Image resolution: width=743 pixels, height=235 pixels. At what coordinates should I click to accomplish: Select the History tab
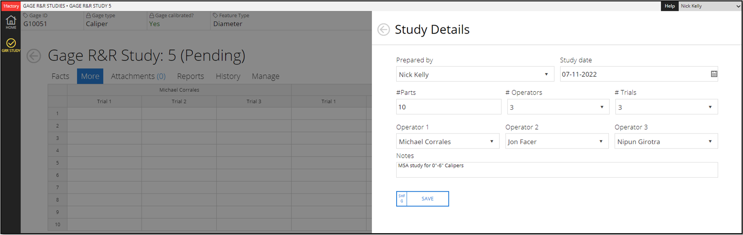[x=228, y=76]
